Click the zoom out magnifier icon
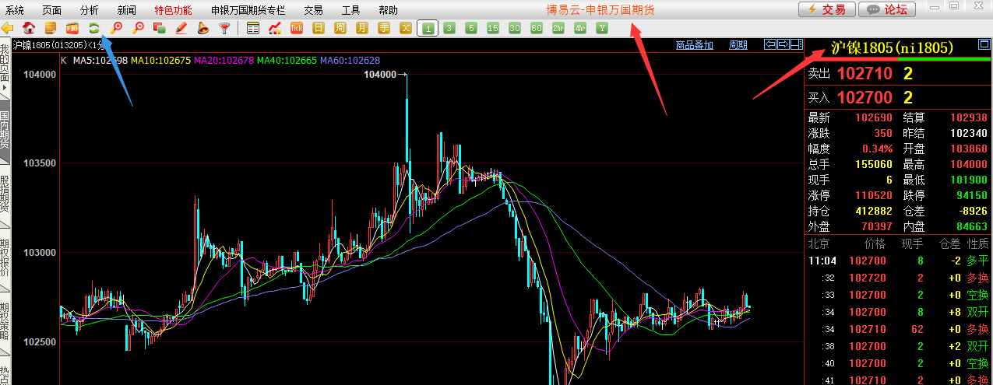The image size is (993, 385). [x=138, y=28]
